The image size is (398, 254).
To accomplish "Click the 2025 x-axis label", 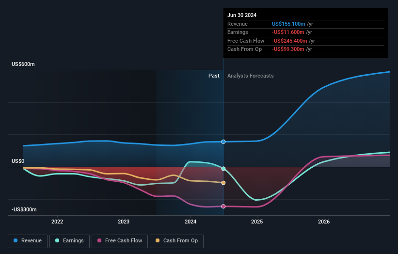I will [x=257, y=222].
